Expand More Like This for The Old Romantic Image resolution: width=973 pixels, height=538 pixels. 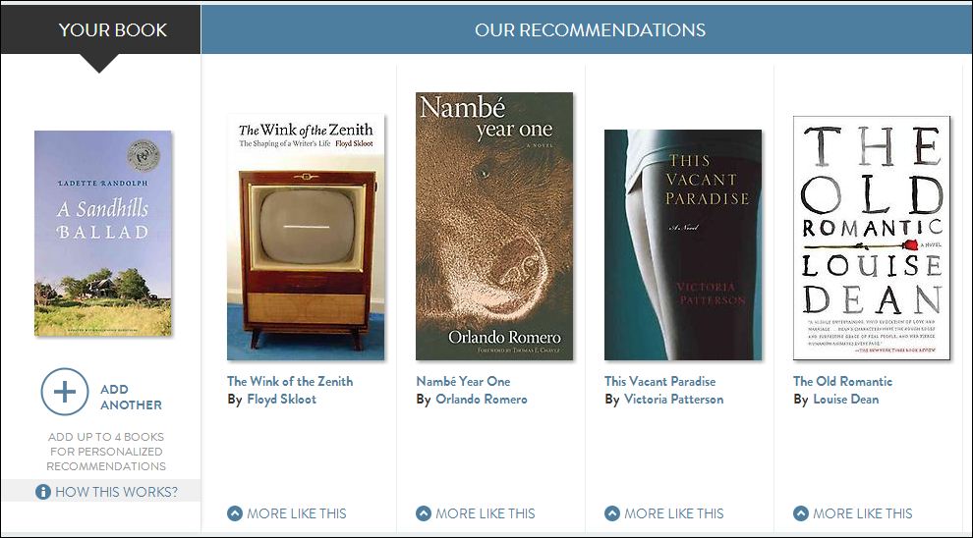(x=862, y=513)
